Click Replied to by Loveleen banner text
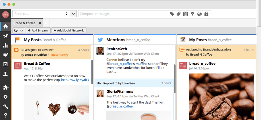Viewport: 261px width, 120px height. click(x=119, y=83)
